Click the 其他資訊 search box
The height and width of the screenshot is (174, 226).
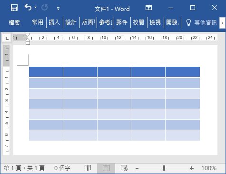tap(206, 22)
